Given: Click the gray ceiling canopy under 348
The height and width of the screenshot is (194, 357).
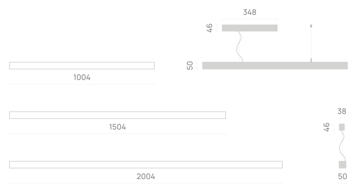Looking at the screenshot, I should [249, 28].
